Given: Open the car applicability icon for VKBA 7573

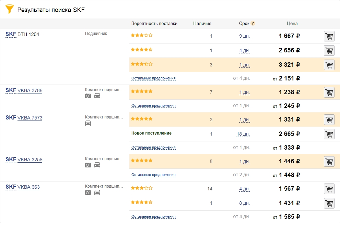Looking at the screenshot, I should coord(88,123).
